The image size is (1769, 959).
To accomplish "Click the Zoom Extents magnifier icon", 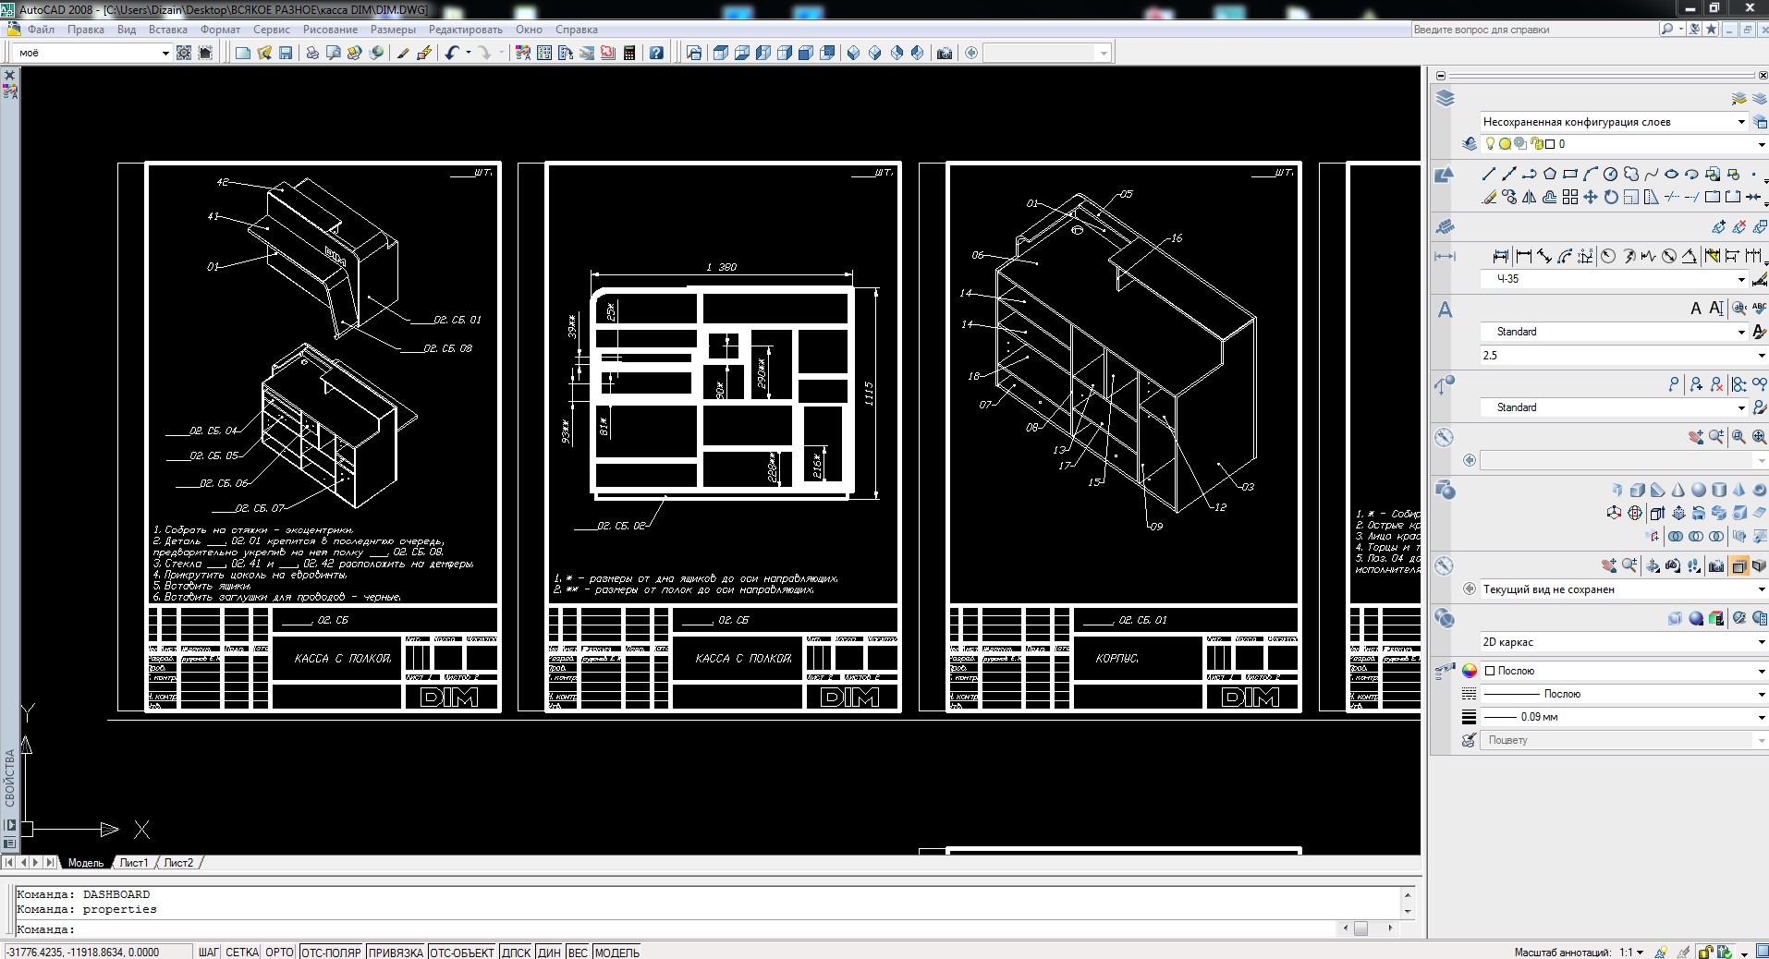I will [1759, 437].
